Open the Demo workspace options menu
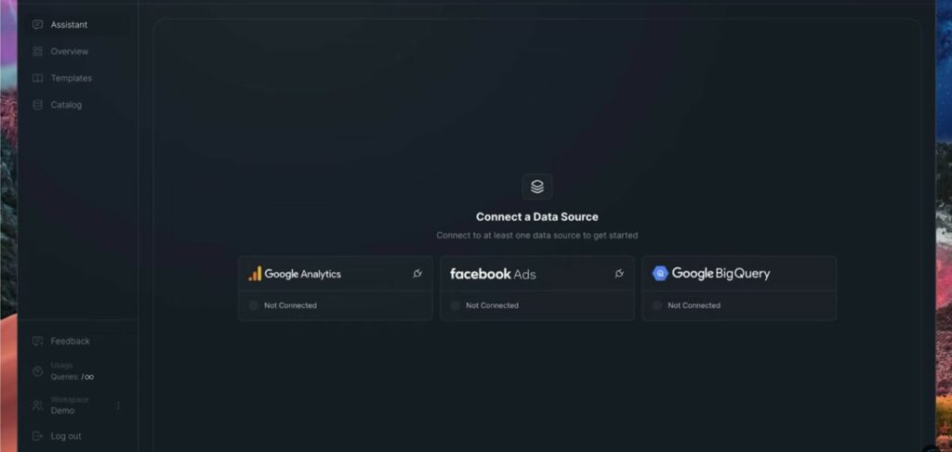Image resolution: width=952 pixels, height=452 pixels. pyautogui.click(x=118, y=406)
